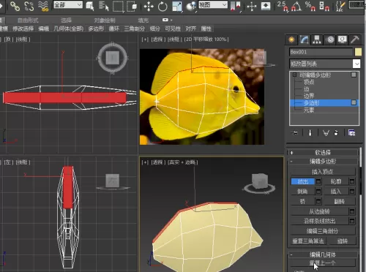This screenshot has height=272, width=366.
Task: Activate the Select Object tool
Action: (x=90, y=6)
